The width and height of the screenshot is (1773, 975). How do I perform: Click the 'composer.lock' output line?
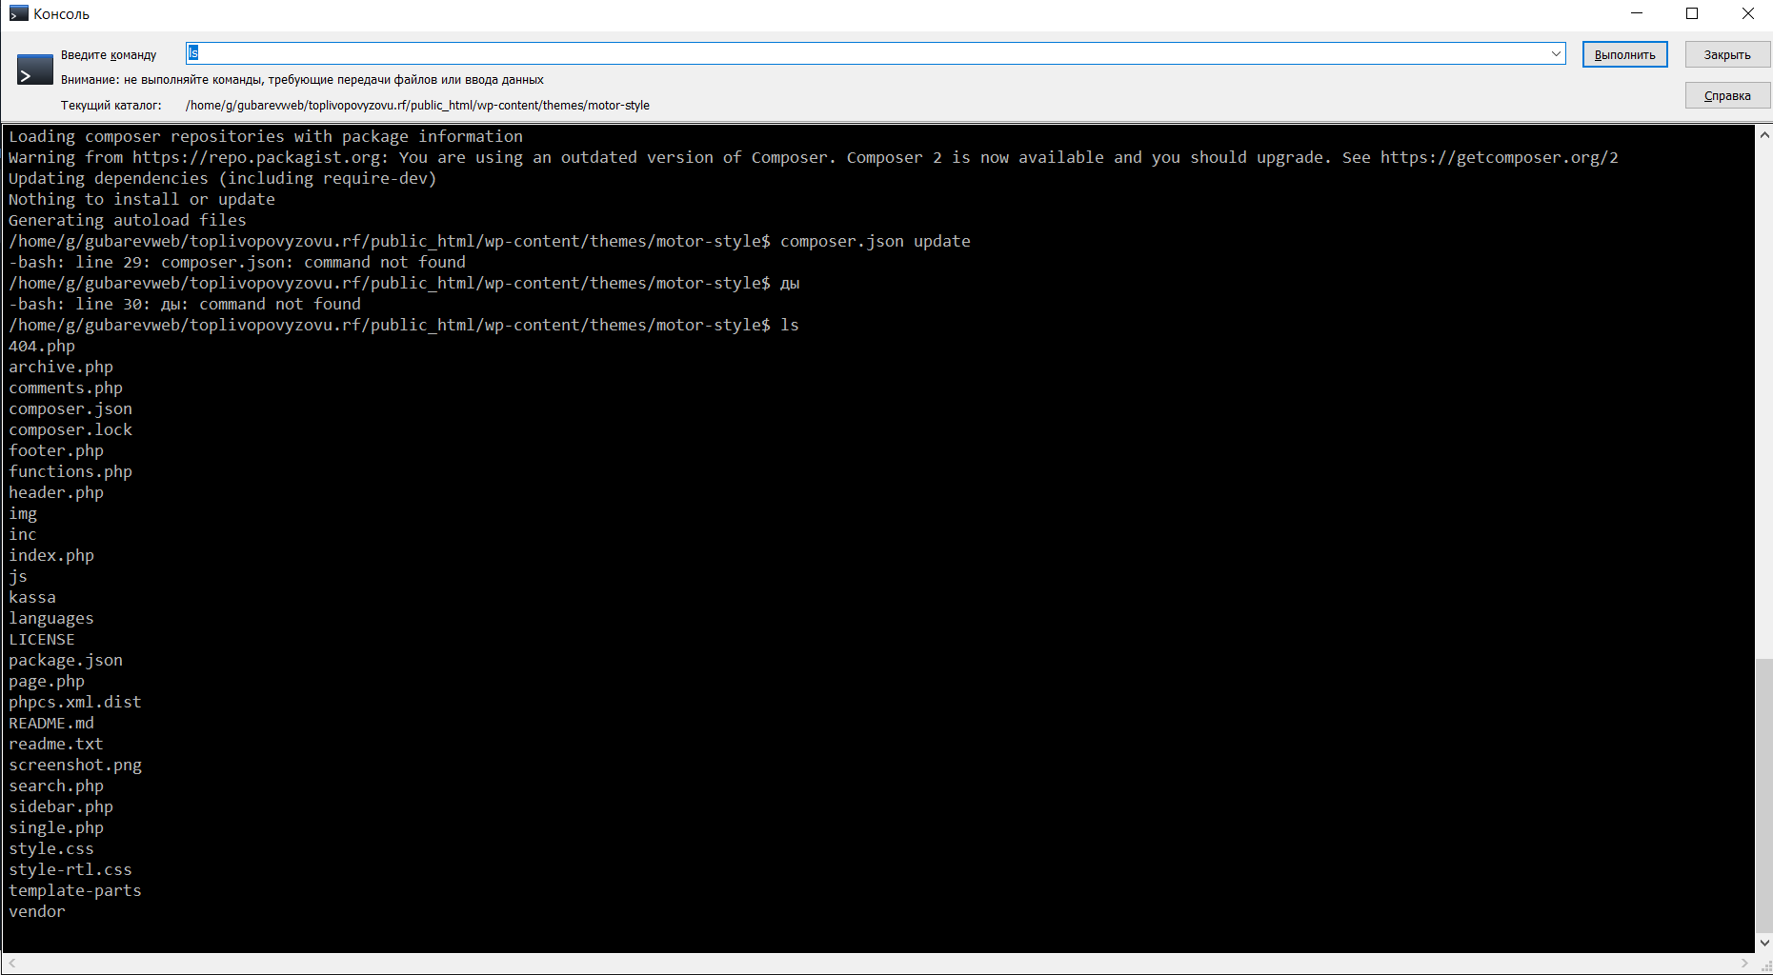(71, 430)
